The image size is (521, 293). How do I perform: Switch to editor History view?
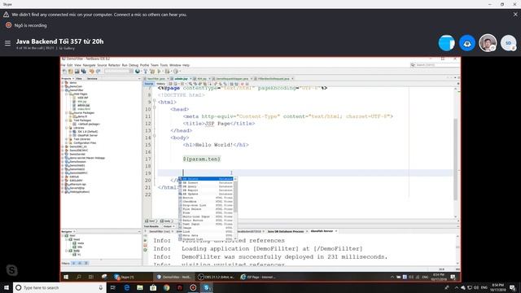click(x=161, y=84)
